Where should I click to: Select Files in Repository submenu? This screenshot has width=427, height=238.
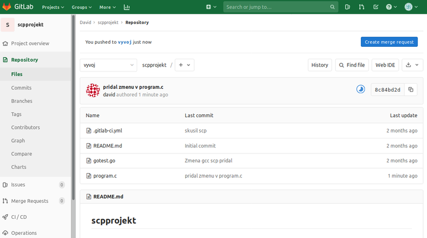(x=17, y=74)
